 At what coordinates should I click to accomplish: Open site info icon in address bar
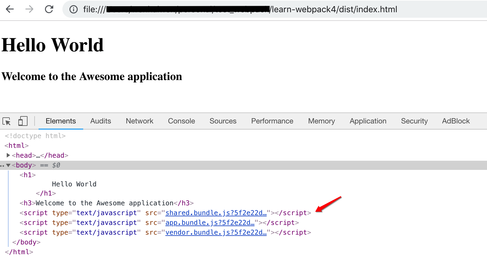(73, 9)
